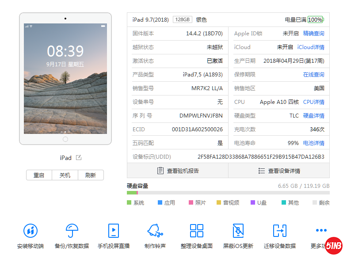The width and height of the screenshot is (347, 259).
Task: Open the iCloud详情 link
Action: pos(311,47)
